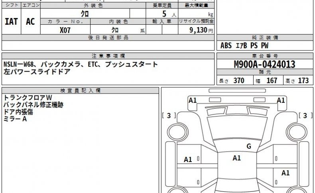Click the カラーNo. header cell
Image resolution: width=315 pixels, height=193 pixels.
(x=65, y=21)
